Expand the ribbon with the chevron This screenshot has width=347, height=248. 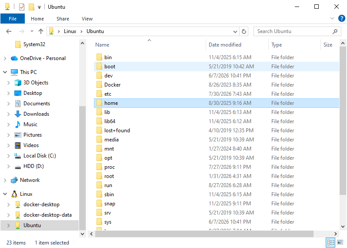point(332,18)
